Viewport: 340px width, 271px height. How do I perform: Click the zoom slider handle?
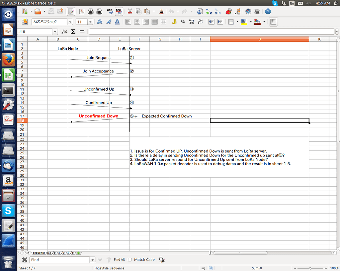[310, 268]
